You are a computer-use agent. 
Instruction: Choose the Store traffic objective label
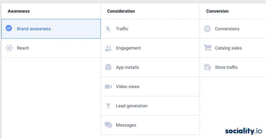(x=226, y=67)
